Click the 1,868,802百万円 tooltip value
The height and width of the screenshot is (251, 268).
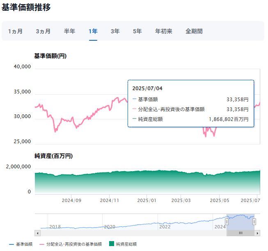click(229, 119)
